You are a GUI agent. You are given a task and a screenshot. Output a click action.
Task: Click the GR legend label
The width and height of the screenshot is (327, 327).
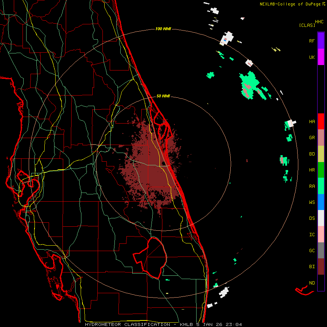click(x=312, y=138)
